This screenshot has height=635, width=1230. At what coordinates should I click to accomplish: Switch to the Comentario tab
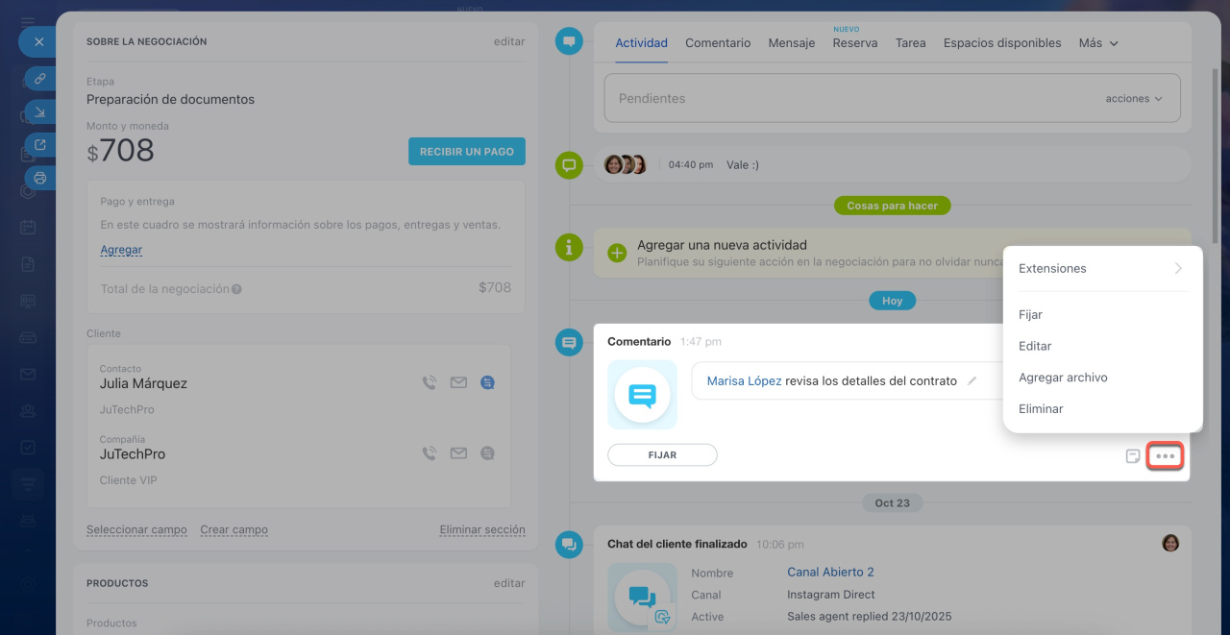coord(718,43)
